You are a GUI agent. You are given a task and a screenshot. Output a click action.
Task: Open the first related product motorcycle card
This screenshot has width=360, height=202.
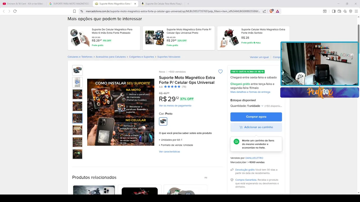coord(94,190)
